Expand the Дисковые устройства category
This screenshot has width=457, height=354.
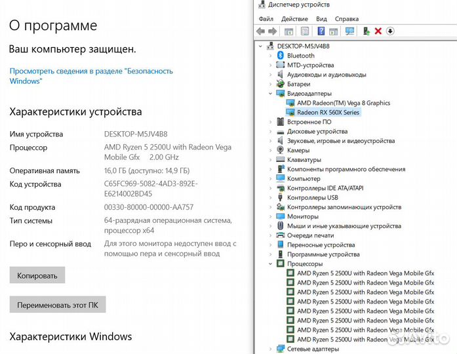tap(270, 131)
